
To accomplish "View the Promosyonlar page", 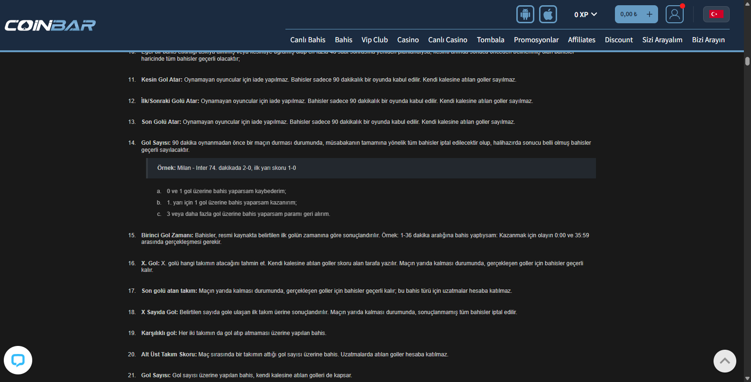I will (536, 40).
